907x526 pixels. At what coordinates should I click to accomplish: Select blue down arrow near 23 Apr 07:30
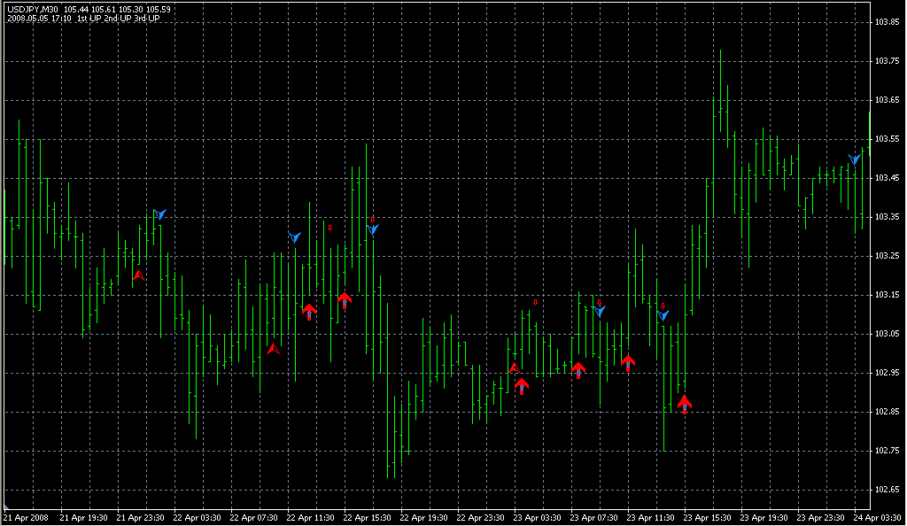600,311
